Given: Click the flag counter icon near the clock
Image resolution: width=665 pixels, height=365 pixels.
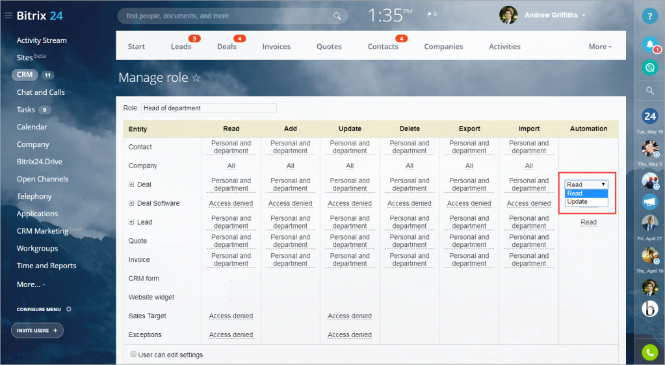Looking at the screenshot, I should [432, 14].
